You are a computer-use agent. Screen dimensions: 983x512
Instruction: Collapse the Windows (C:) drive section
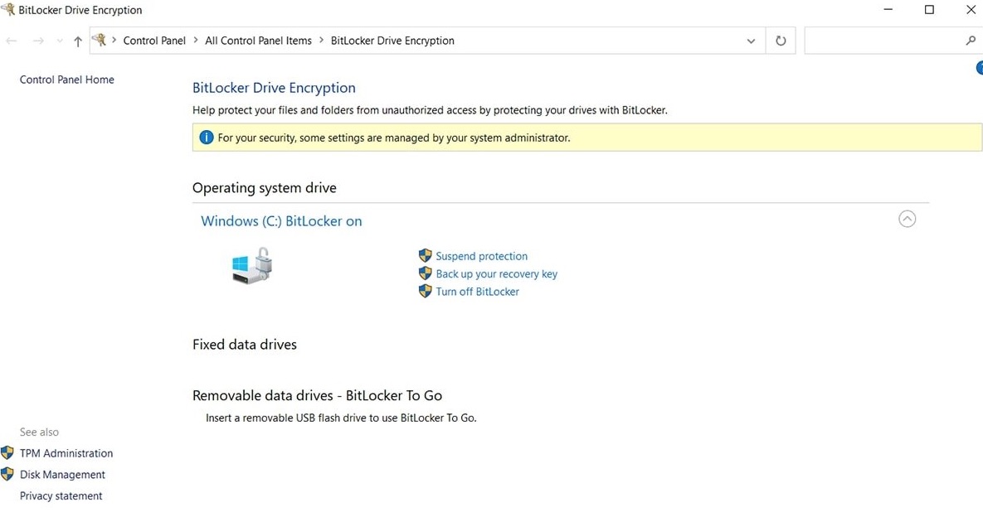pos(908,219)
